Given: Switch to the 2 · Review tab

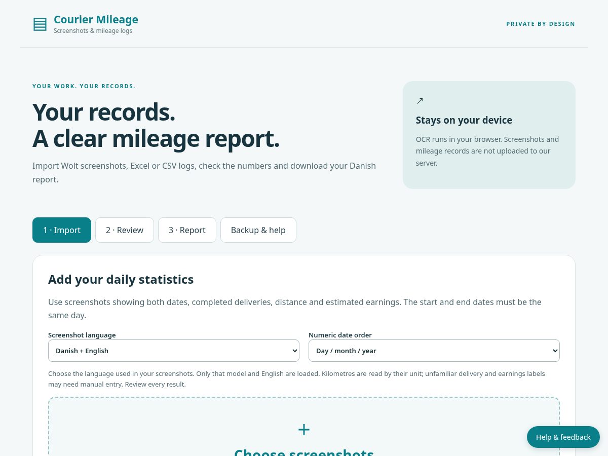Looking at the screenshot, I should (125, 230).
